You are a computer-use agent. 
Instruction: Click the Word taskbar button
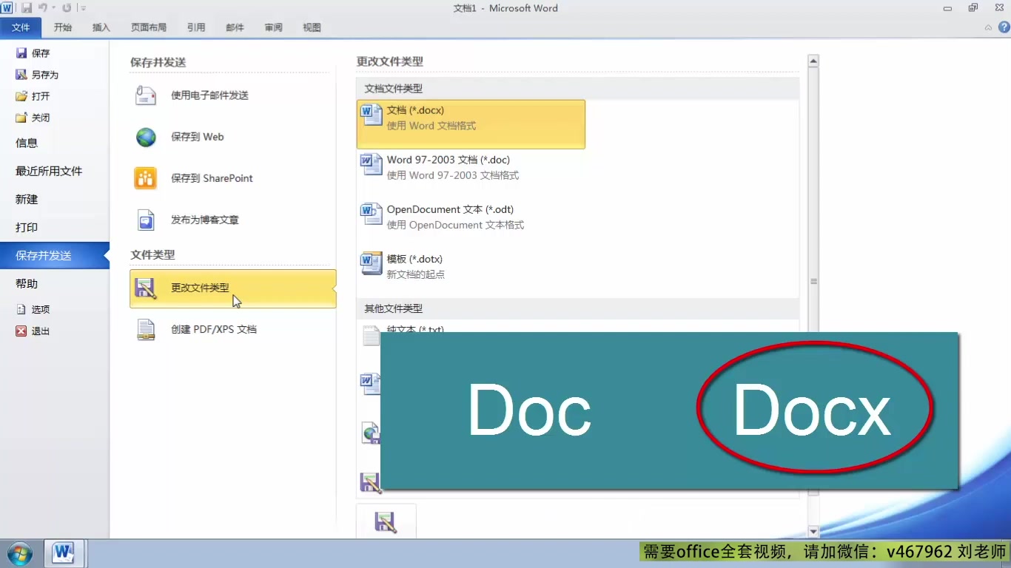click(64, 553)
